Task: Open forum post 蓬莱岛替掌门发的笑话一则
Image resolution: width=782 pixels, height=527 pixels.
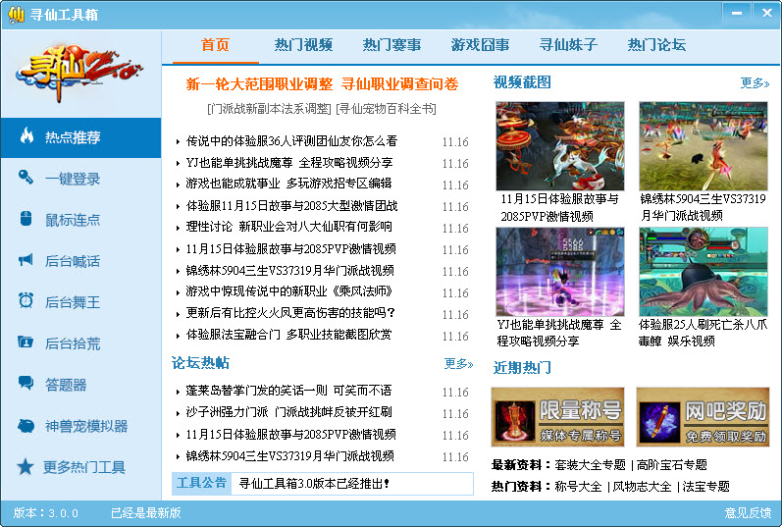Action: [x=256, y=391]
